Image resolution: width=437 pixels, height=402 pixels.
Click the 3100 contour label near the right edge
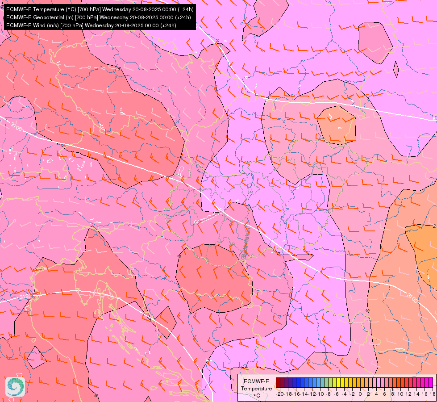412,298
